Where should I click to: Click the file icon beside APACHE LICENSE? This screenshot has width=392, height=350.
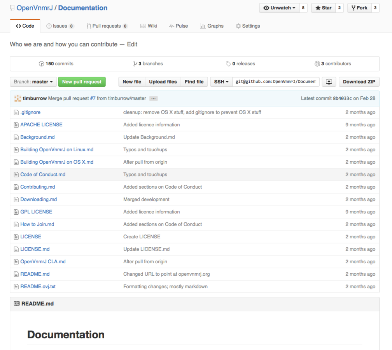(x=16, y=125)
